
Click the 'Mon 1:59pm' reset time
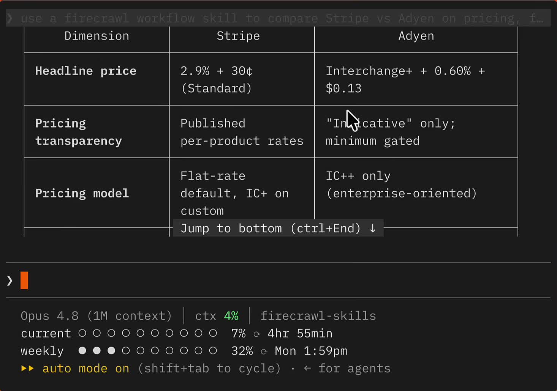[311, 351]
